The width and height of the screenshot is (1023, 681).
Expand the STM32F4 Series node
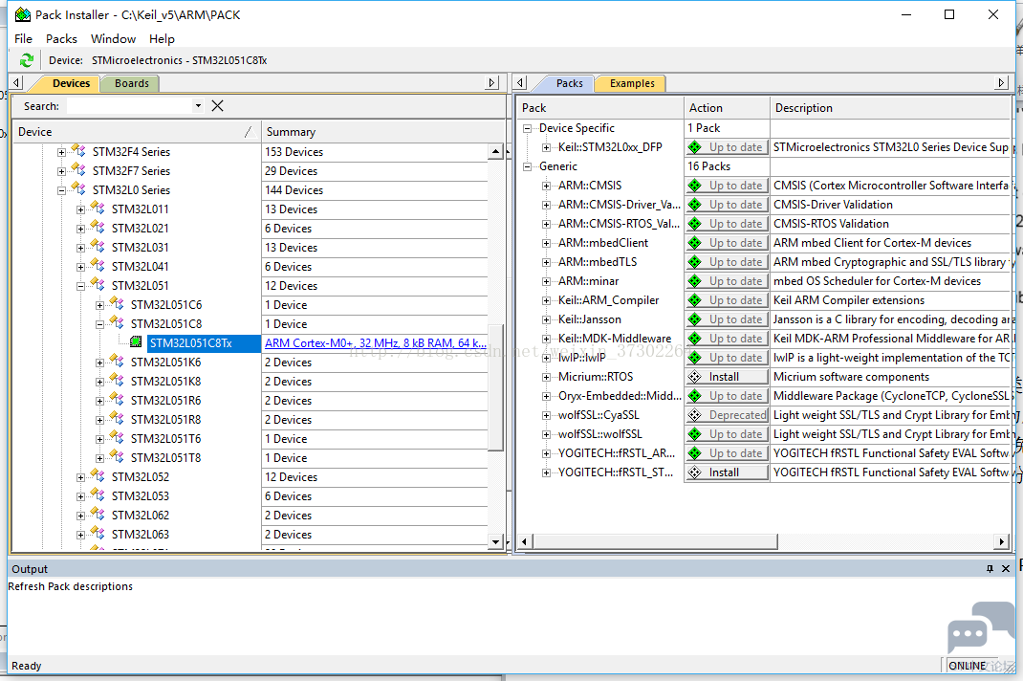[61, 152]
